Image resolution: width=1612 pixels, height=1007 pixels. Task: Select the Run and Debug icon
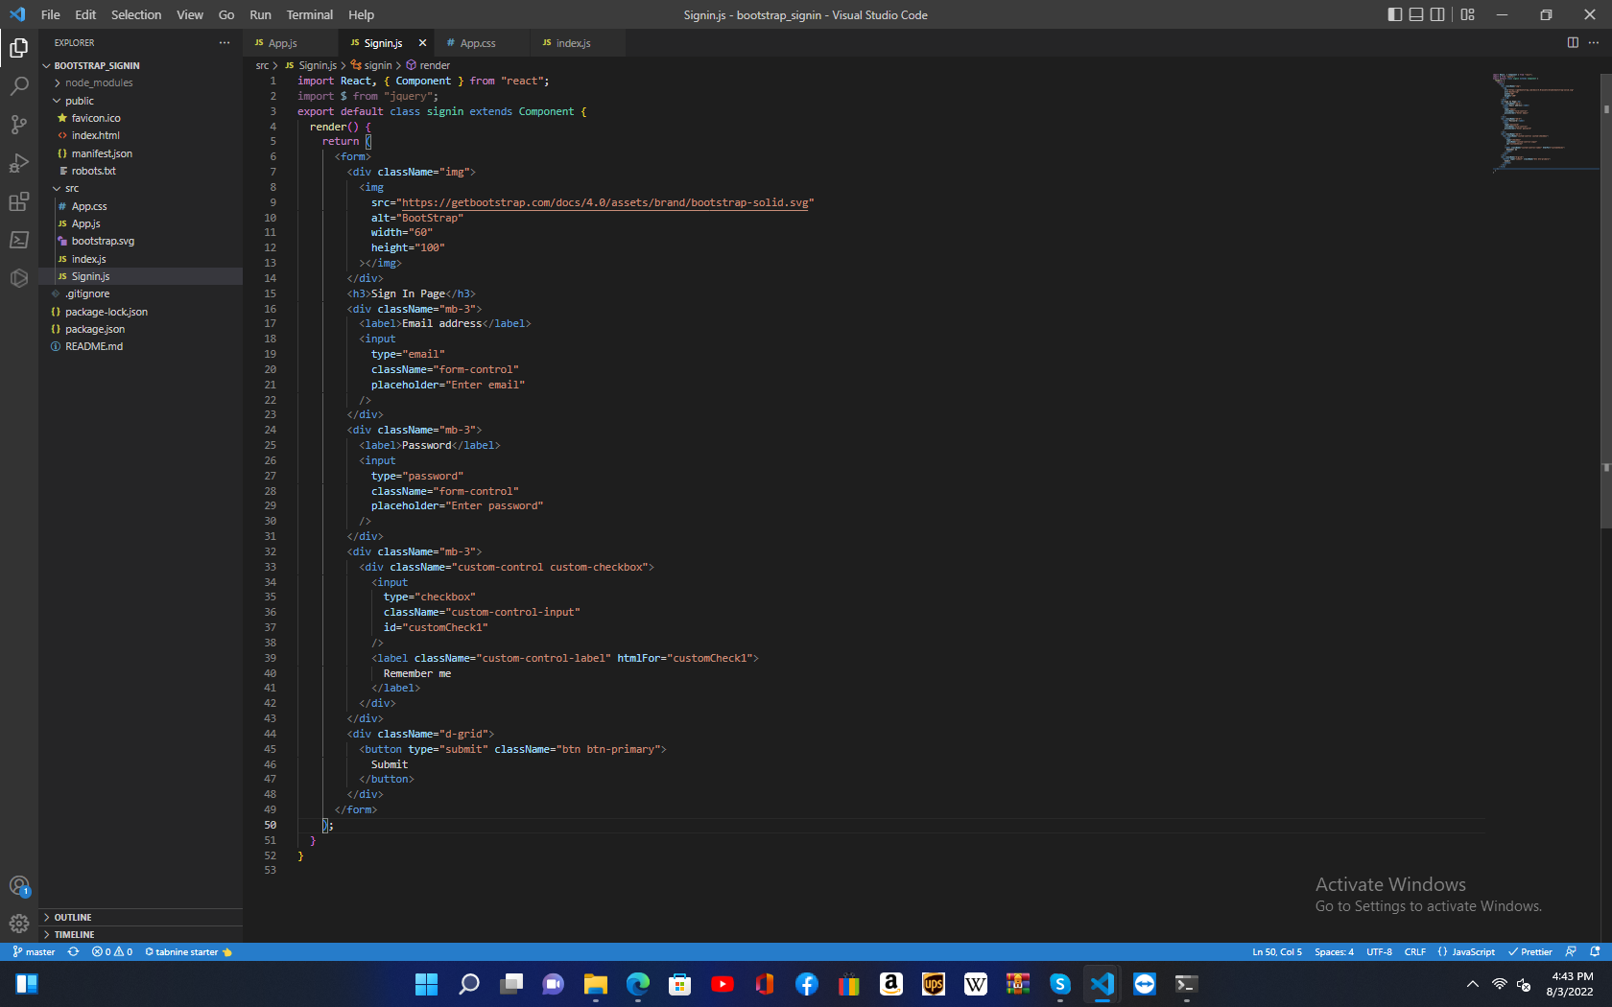pyautogui.click(x=18, y=163)
